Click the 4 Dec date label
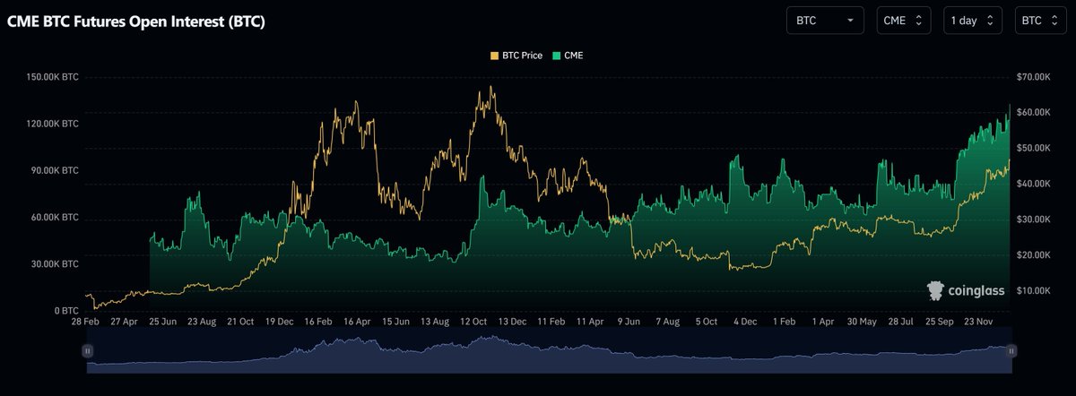Screen dimensions: 1076x396 [746, 321]
